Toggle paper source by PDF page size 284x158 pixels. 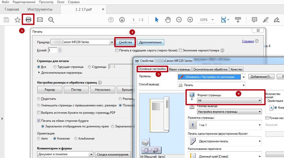tap(39, 112)
